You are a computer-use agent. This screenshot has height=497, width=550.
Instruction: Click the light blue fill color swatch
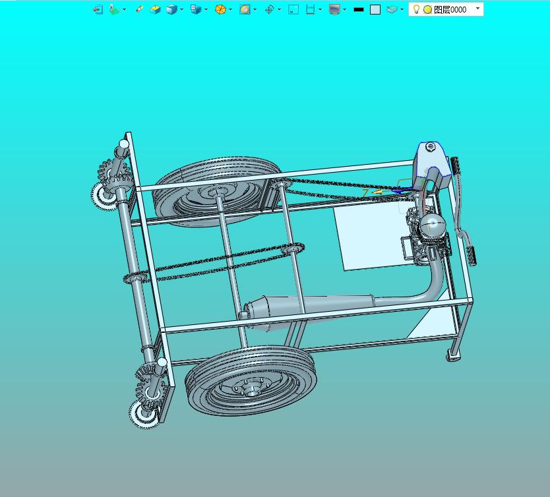pos(375,9)
